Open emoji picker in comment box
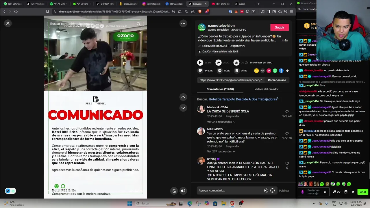This screenshot has height=208, width=370. tap(272, 190)
